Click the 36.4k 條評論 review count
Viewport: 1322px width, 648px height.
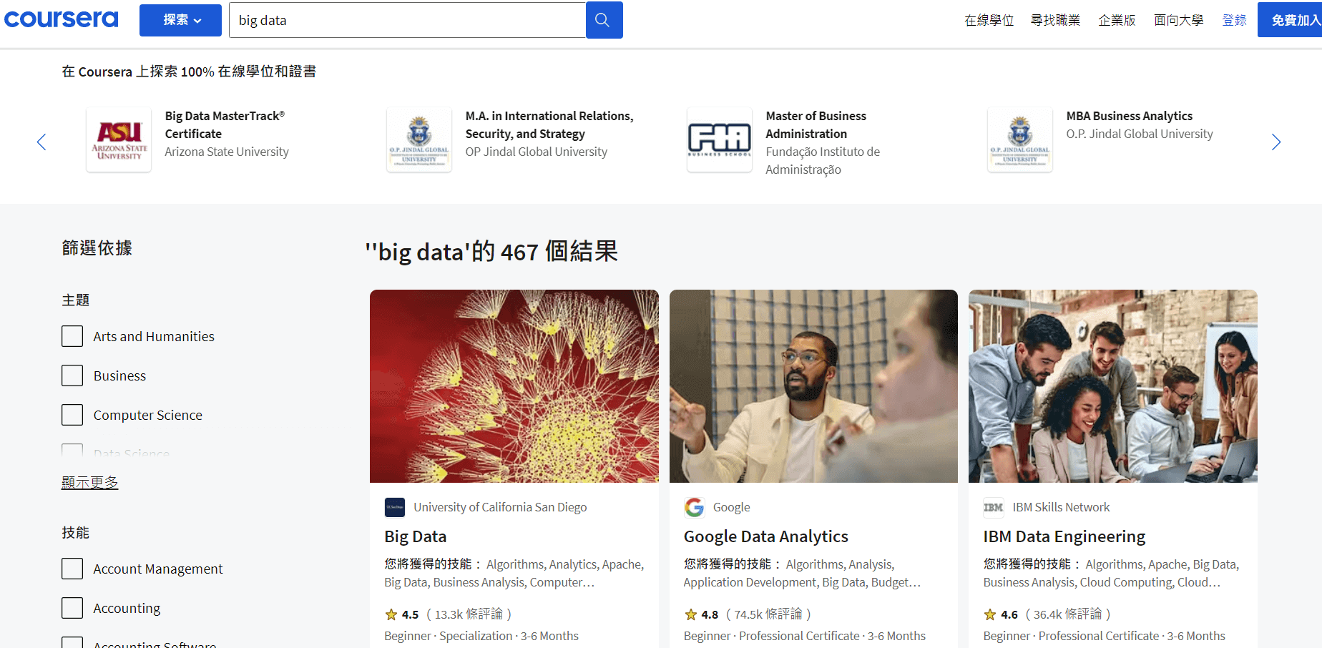click(1068, 614)
